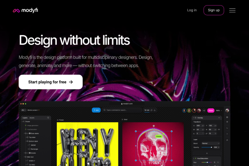Click the wave curve icon in right sidebar

point(227,128)
